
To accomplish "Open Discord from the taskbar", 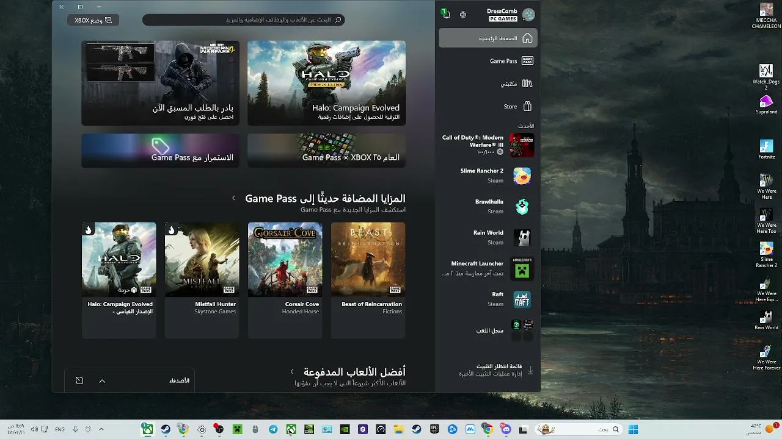I will coord(506,429).
